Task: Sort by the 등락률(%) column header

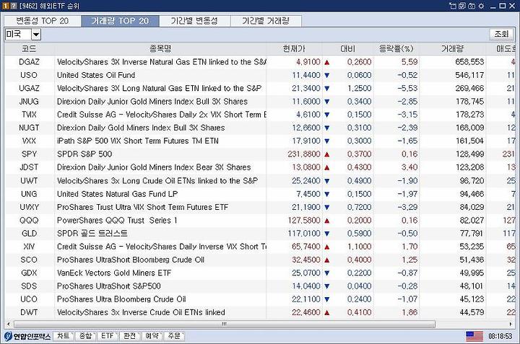Action: (x=396, y=48)
